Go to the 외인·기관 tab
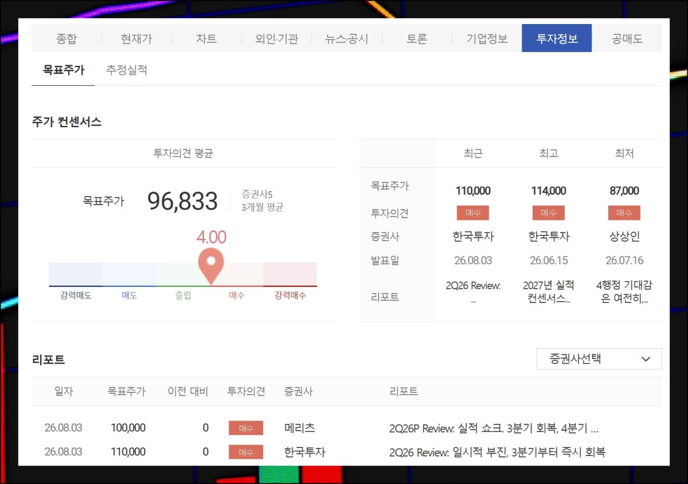This screenshot has height=484, width=688. coord(277,39)
